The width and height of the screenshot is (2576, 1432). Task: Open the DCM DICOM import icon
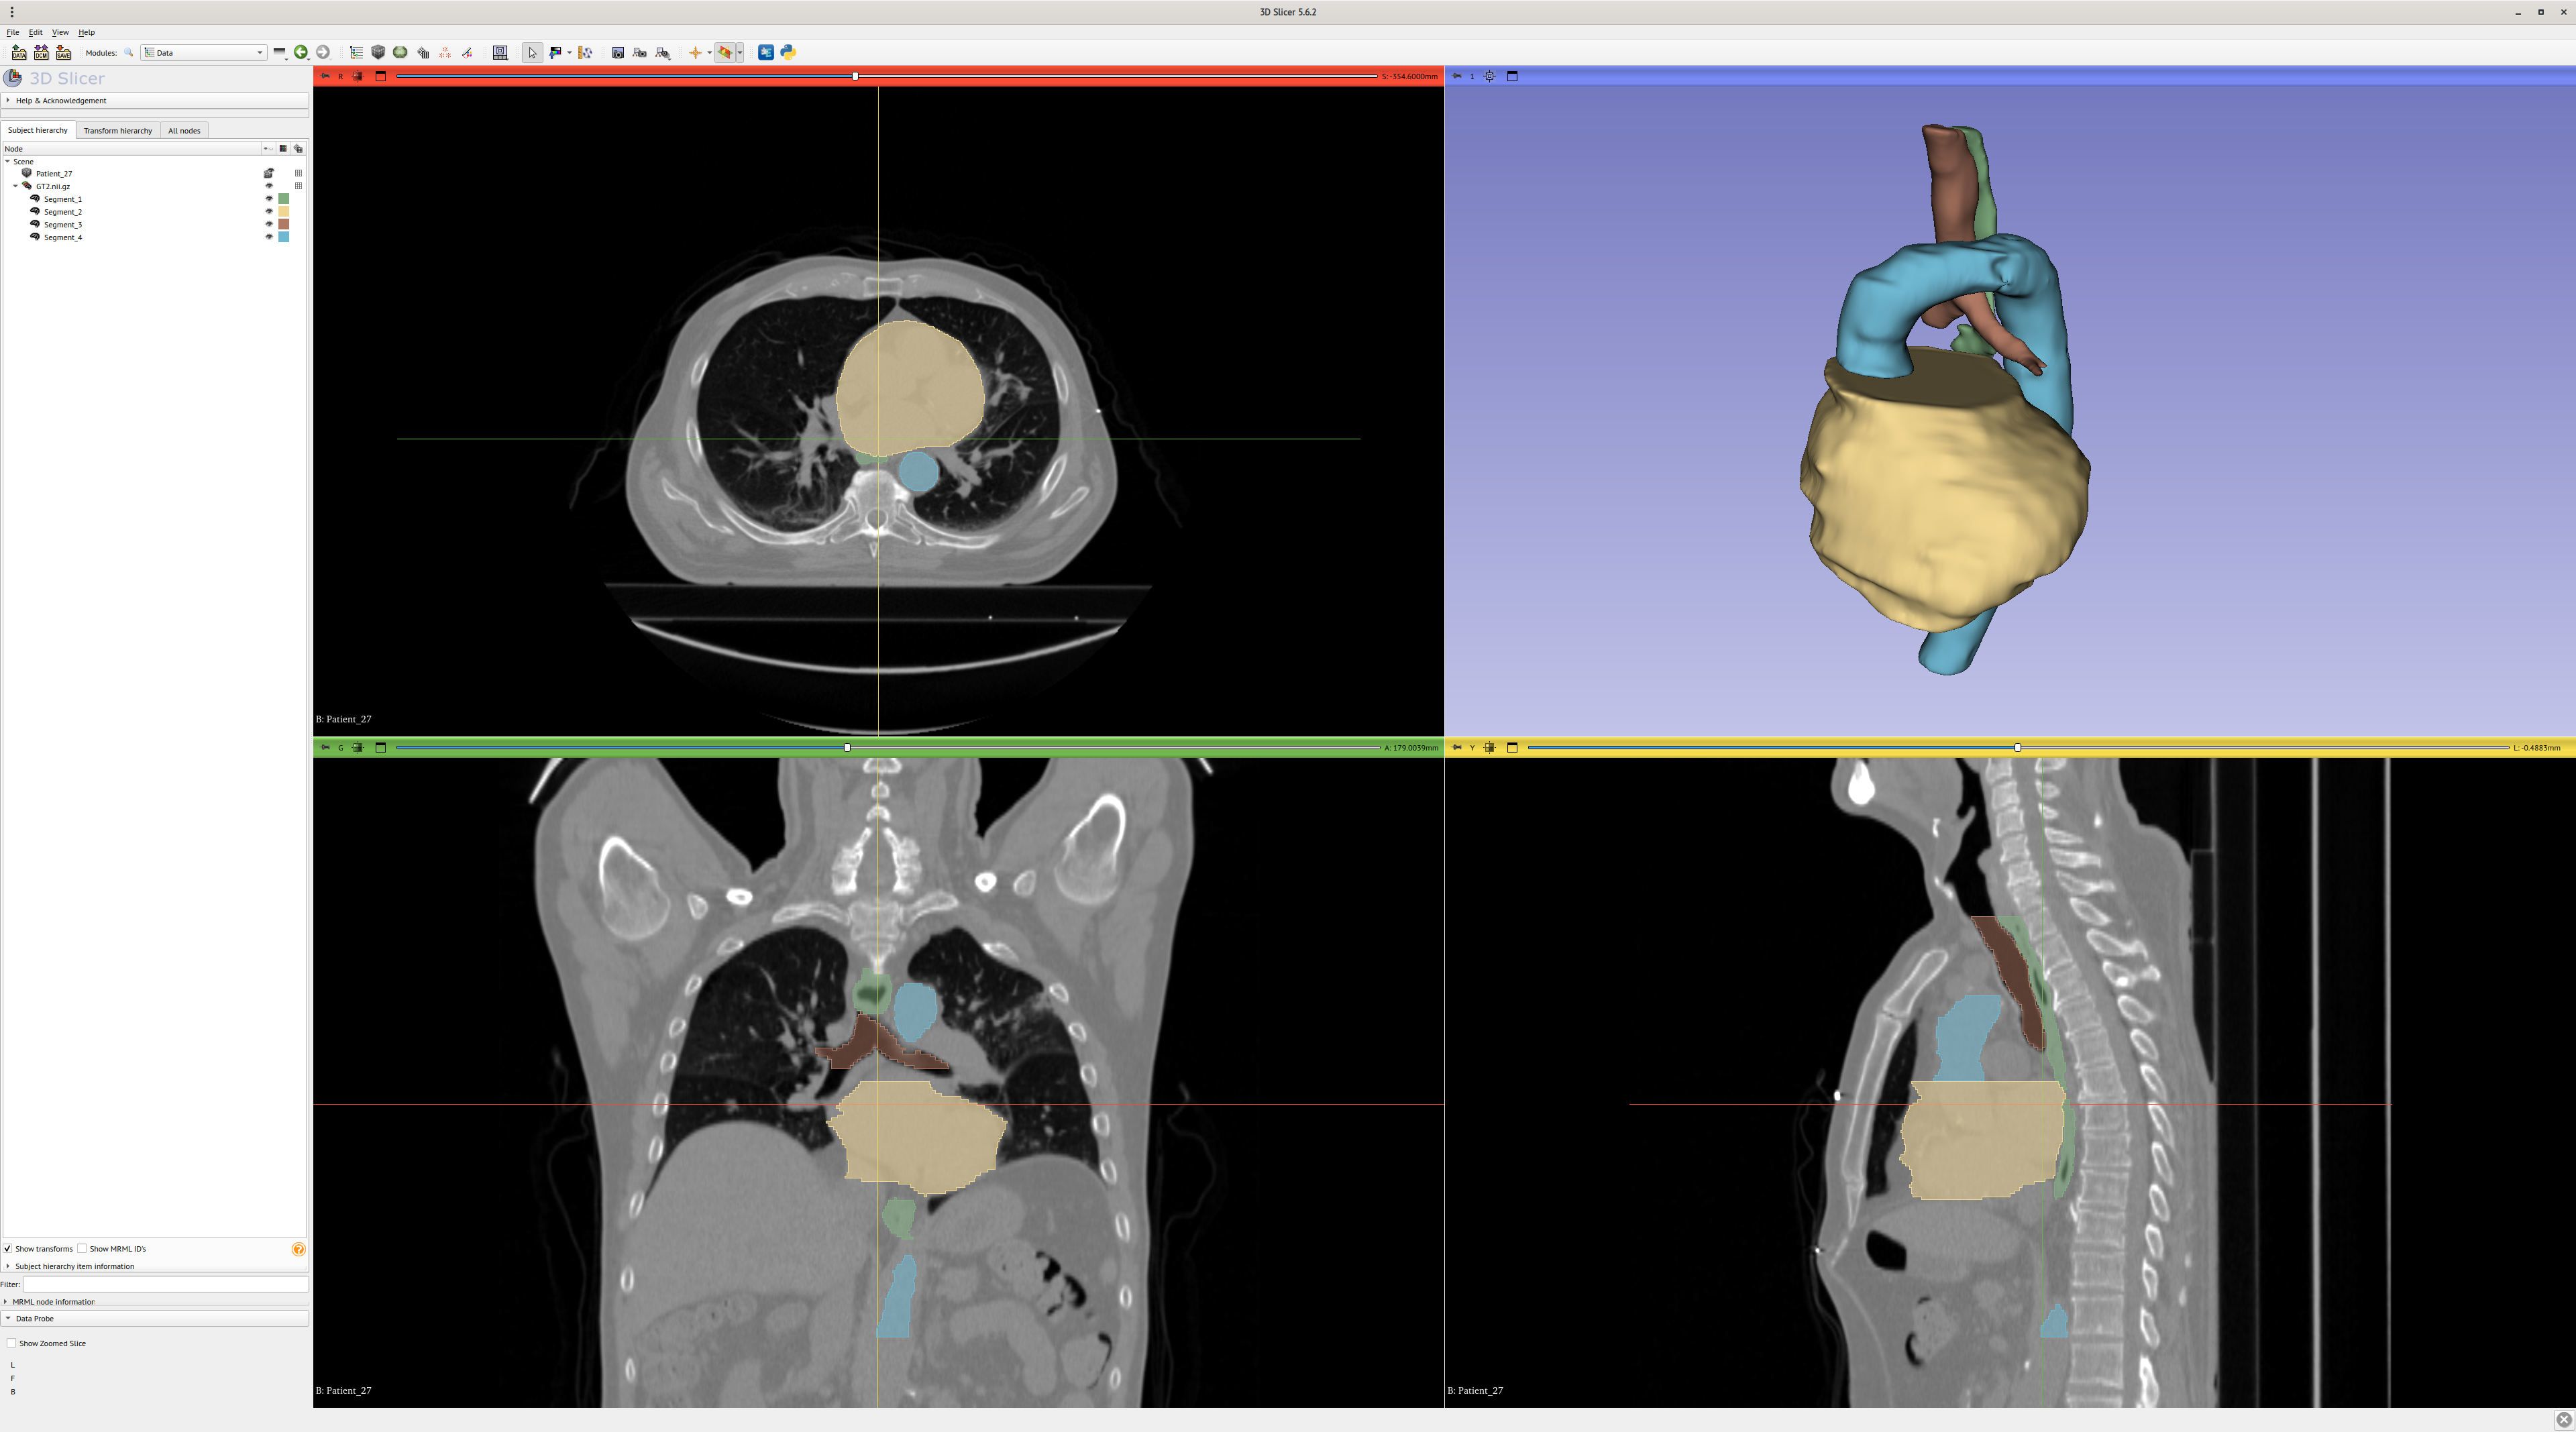click(41, 52)
